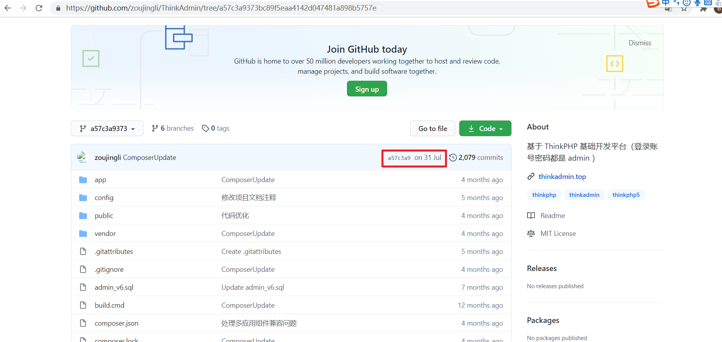Open the ComposerUpdate latest commit message

(x=149, y=158)
